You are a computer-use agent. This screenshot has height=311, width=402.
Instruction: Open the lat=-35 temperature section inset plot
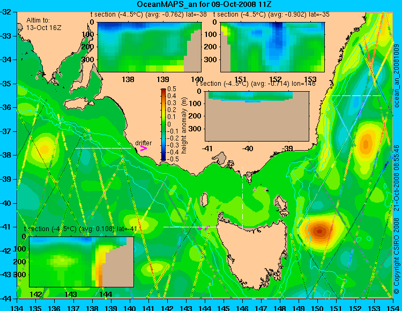click(x=272, y=47)
